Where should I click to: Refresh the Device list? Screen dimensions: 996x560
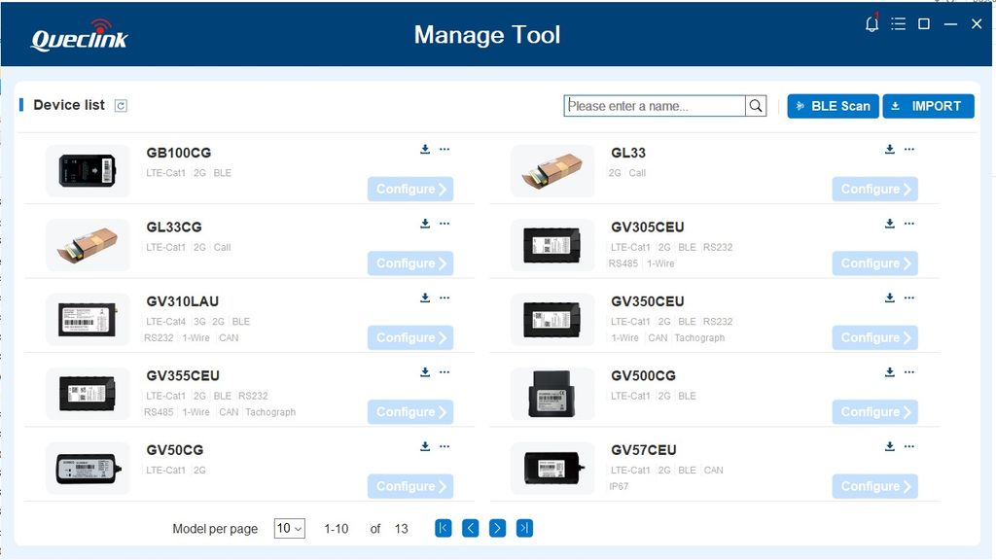121,106
